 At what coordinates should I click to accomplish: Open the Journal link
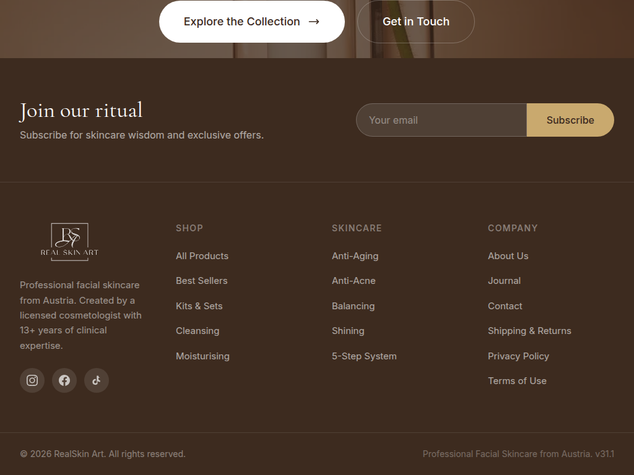coord(504,280)
